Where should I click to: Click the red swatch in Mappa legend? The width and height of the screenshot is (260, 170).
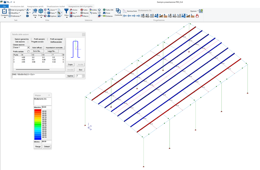(x=38, y=110)
